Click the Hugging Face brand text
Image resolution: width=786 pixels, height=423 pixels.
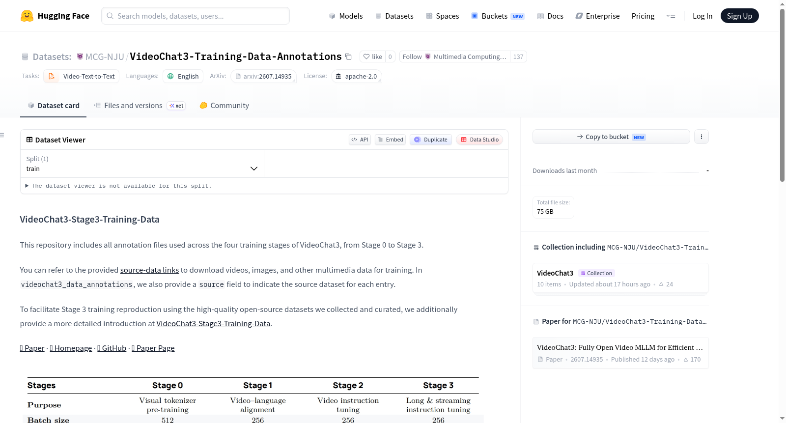pos(63,16)
